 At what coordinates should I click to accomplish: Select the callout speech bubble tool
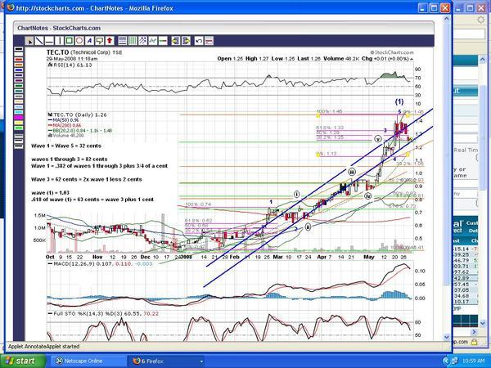coord(99,41)
